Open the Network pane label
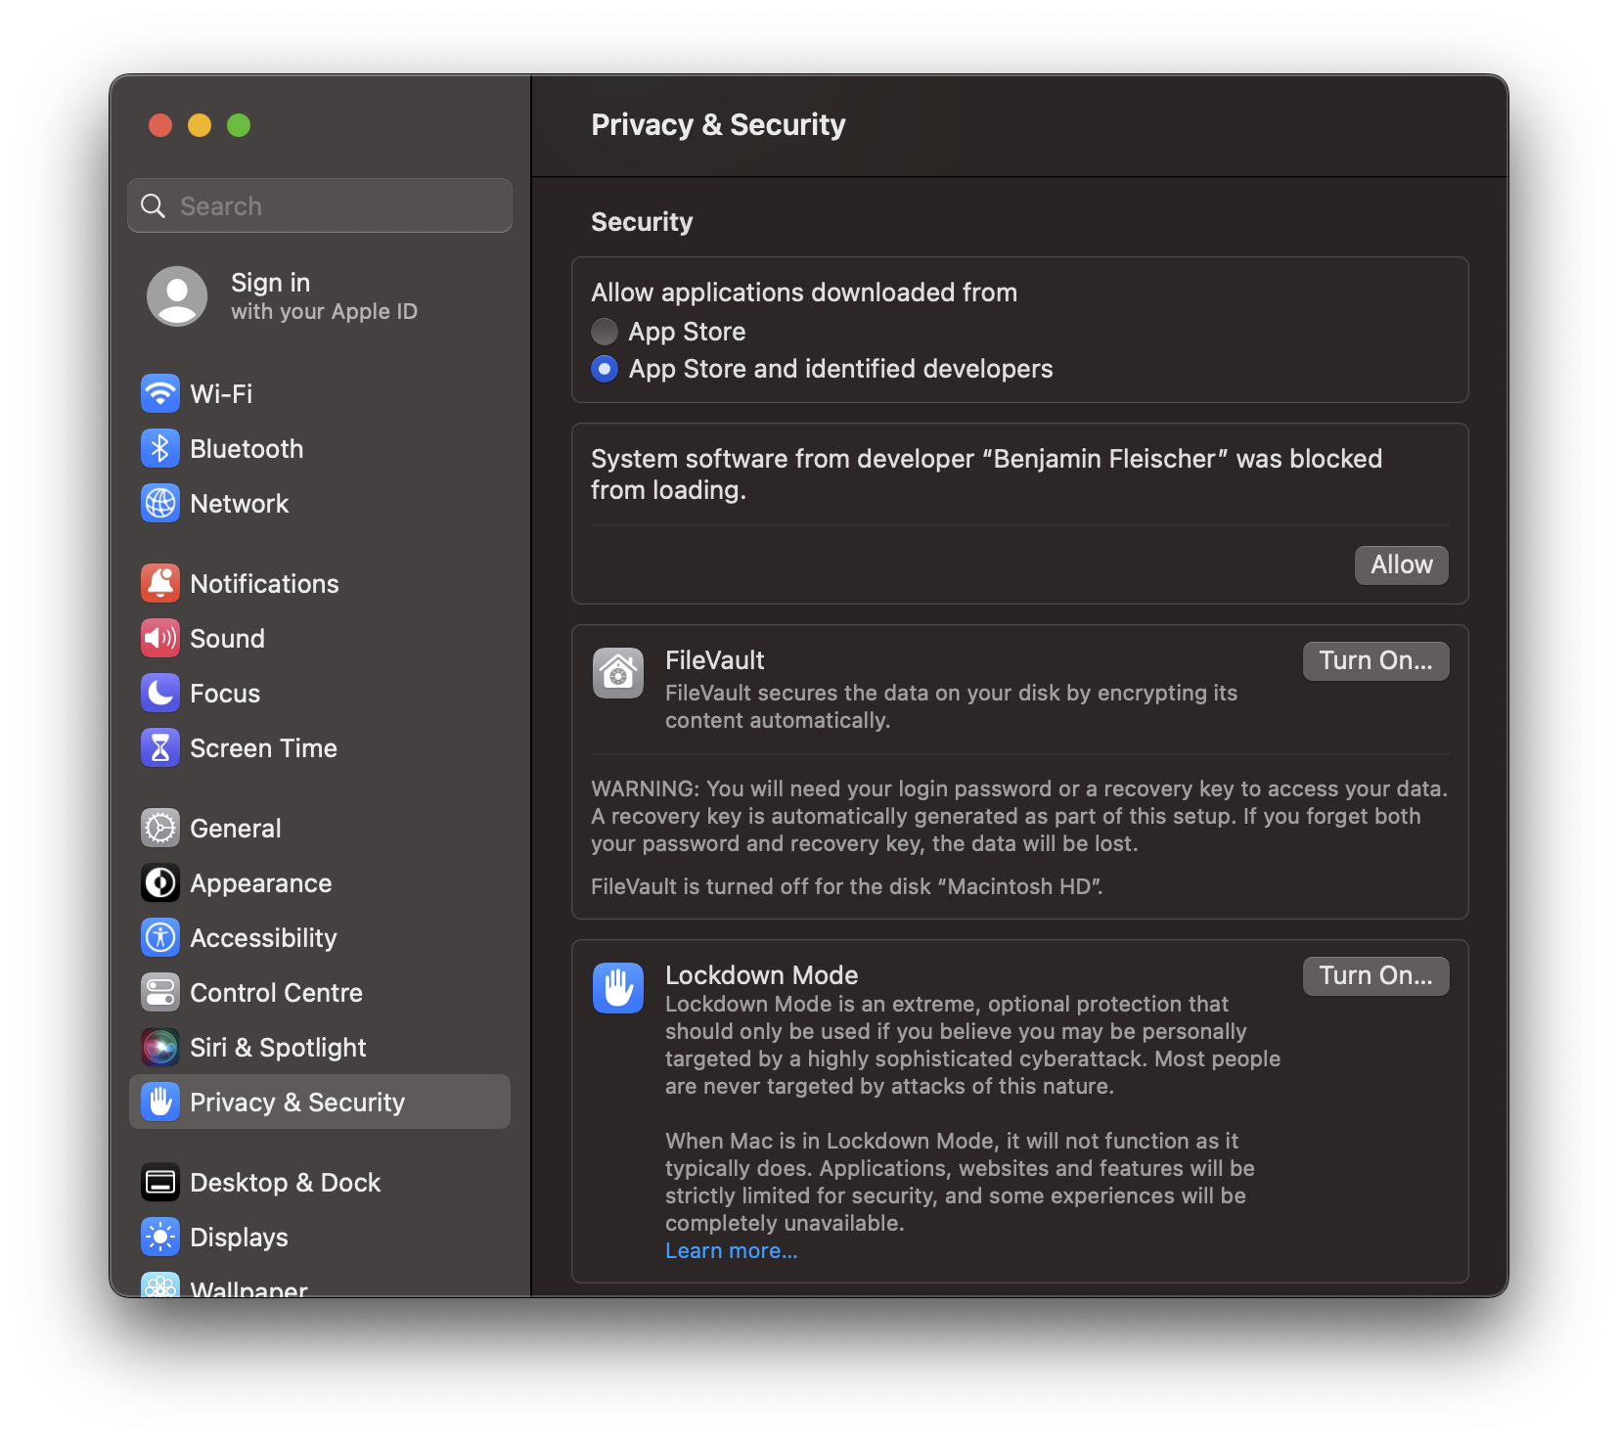This screenshot has width=1618, height=1442. point(240,504)
